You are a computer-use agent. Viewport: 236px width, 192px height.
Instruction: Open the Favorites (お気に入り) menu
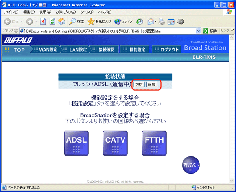coord(66,12)
